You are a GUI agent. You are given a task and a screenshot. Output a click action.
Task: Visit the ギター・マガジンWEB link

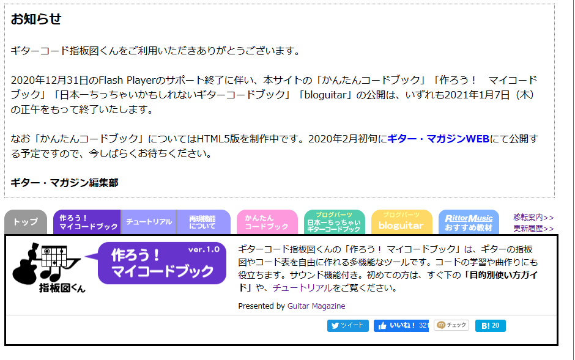(438, 139)
